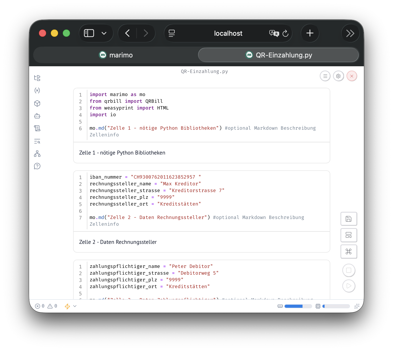Image resolution: width=393 pixels, height=351 pixels.
Task: Run all stale cells play button
Action: 349,286
